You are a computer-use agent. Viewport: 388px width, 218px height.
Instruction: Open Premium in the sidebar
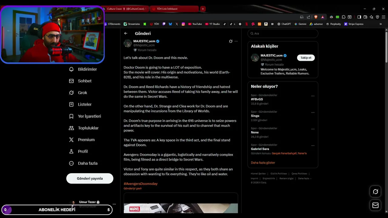82,140
